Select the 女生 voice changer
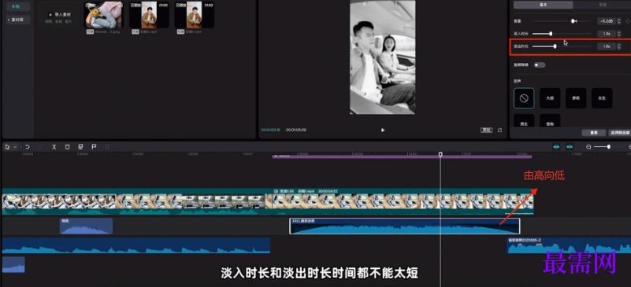 point(602,98)
